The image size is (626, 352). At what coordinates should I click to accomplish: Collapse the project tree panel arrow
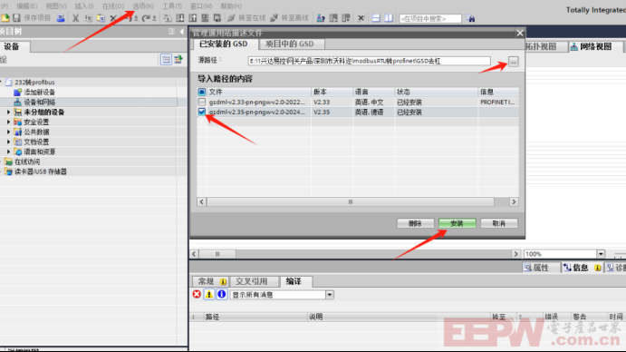tap(182, 32)
